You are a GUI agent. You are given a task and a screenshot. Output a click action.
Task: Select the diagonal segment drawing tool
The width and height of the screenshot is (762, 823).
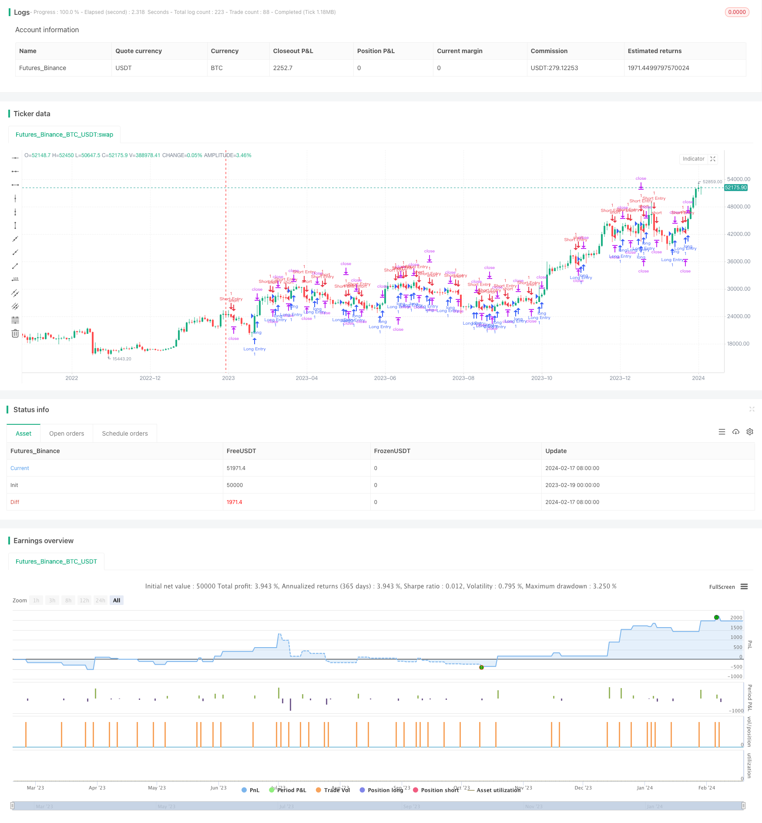pos(15,266)
